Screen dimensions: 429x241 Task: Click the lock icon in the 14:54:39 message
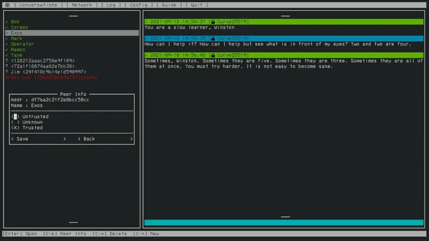(x=213, y=38)
